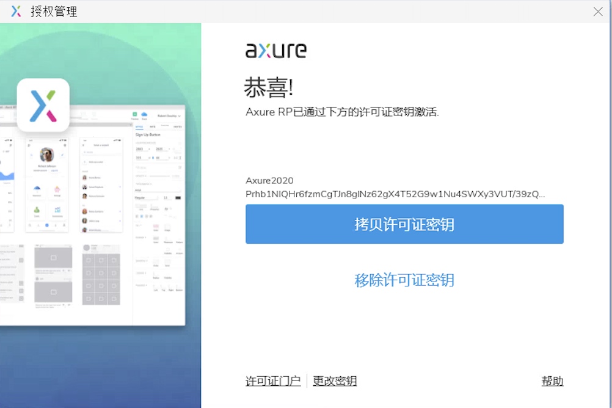This screenshot has width=612, height=408.
Task: Click the blue cloud Share icon in the mockup
Action: point(144,114)
